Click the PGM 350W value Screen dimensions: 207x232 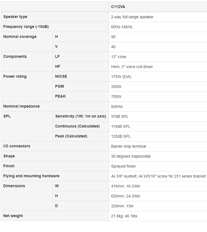coord(116,87)
